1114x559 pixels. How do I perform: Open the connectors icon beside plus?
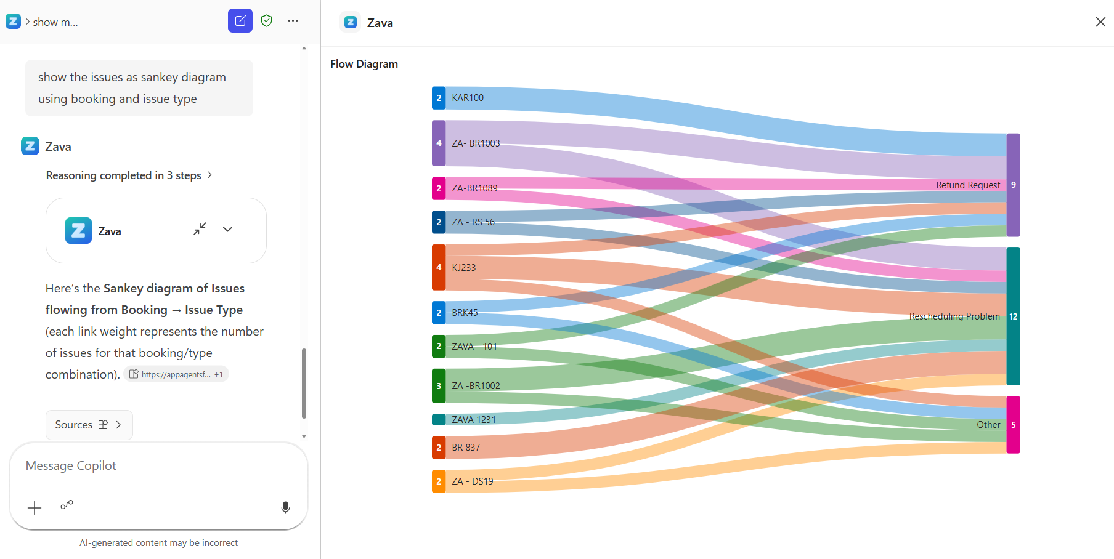click(67, 505)
